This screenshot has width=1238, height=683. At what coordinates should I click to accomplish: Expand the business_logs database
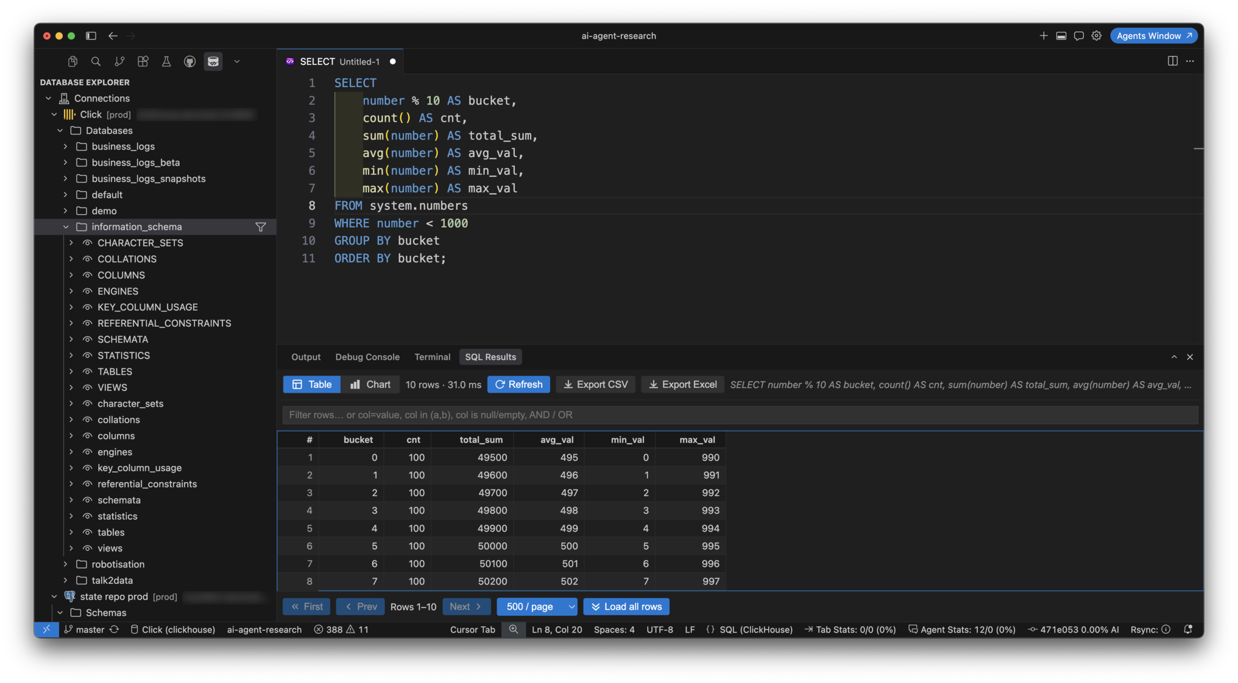pos(66,147)
